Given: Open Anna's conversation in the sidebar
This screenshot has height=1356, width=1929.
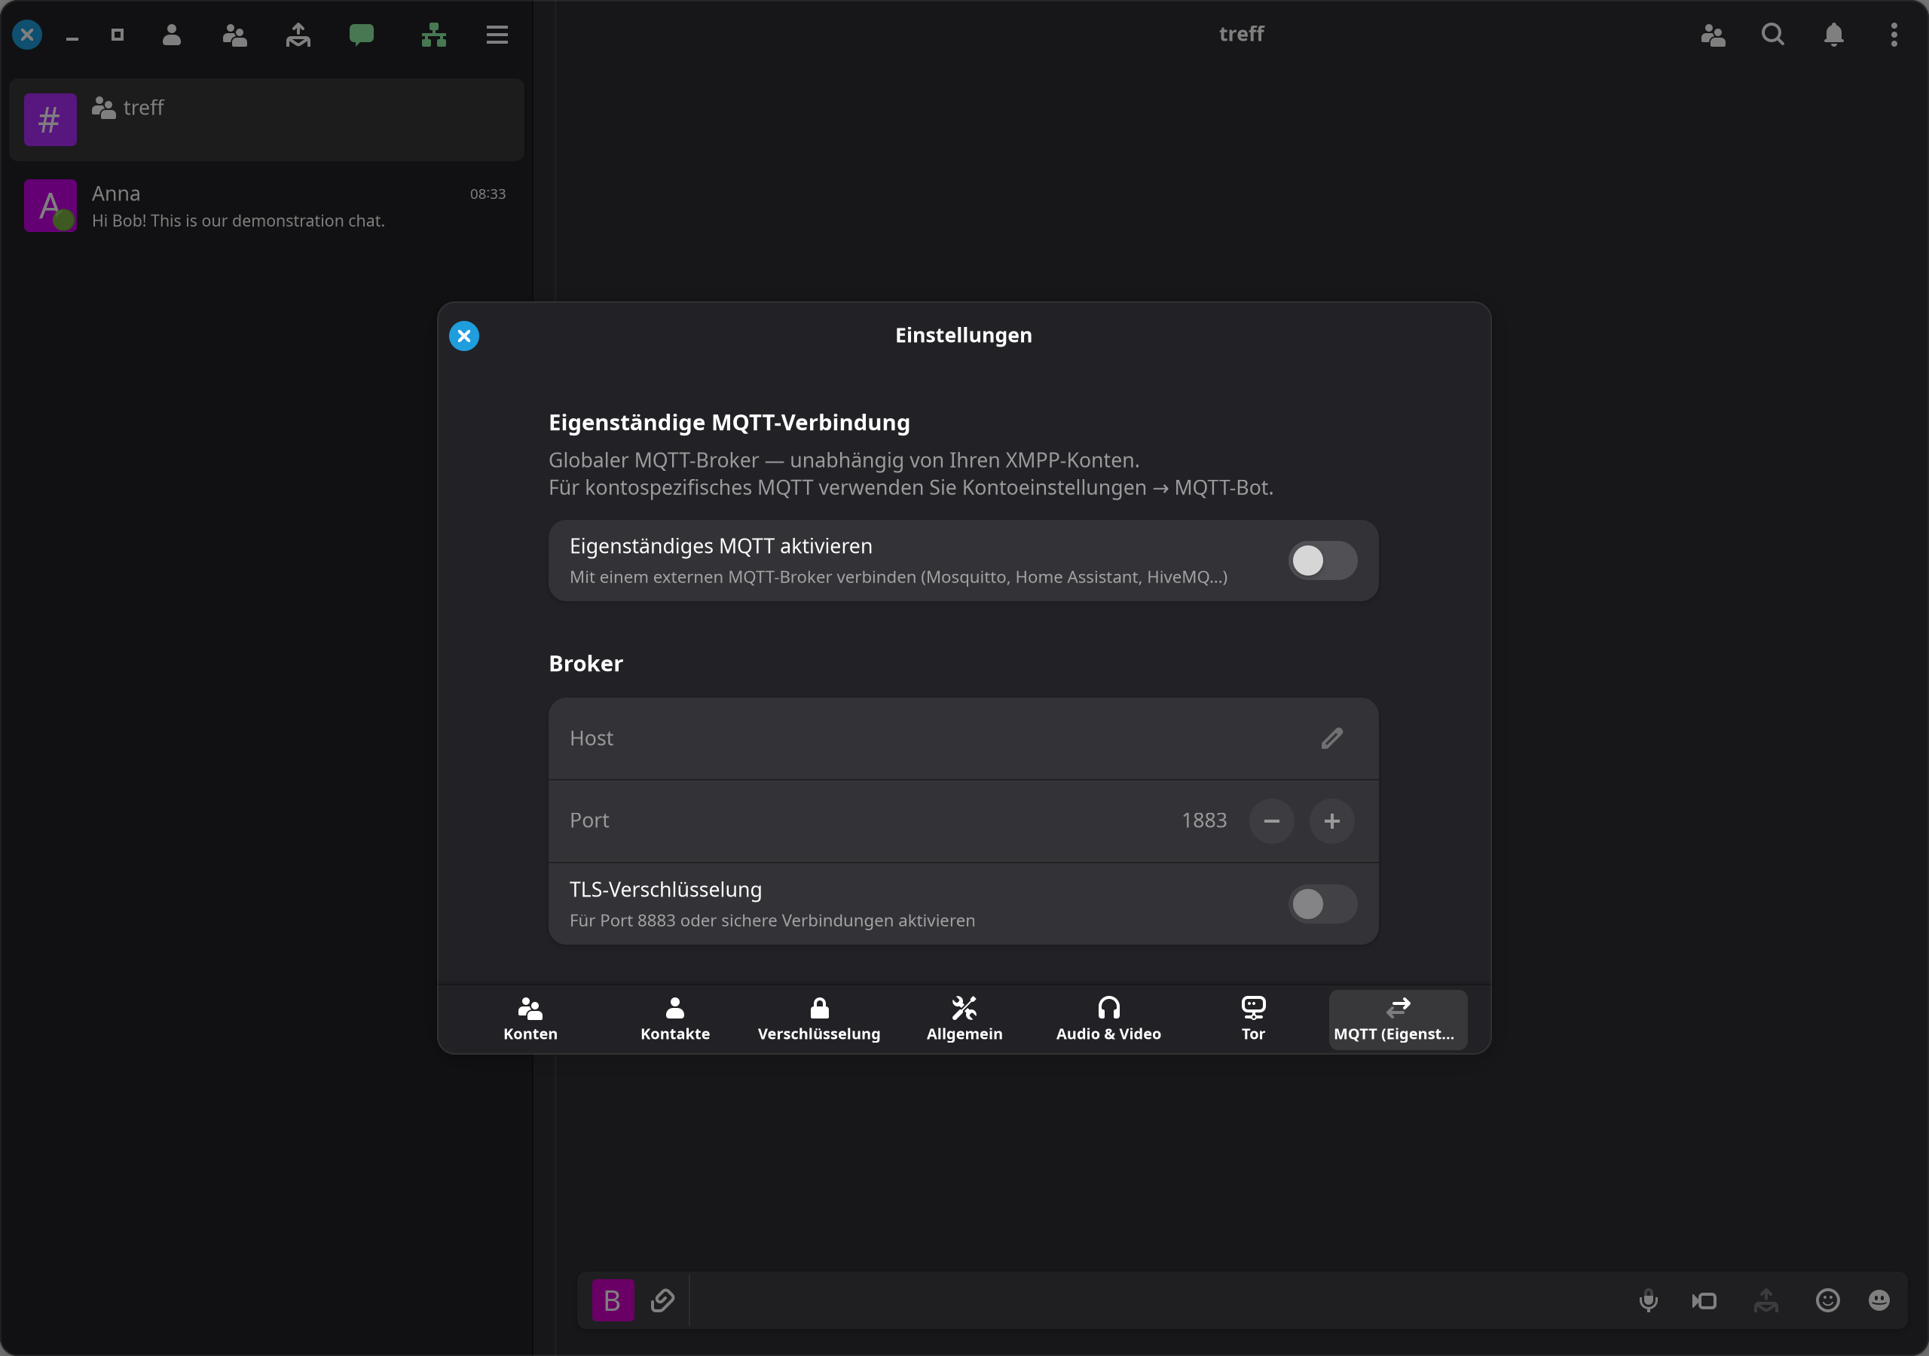Looking at the screenshot, I should pyautogui.click(x=266, y=206).
